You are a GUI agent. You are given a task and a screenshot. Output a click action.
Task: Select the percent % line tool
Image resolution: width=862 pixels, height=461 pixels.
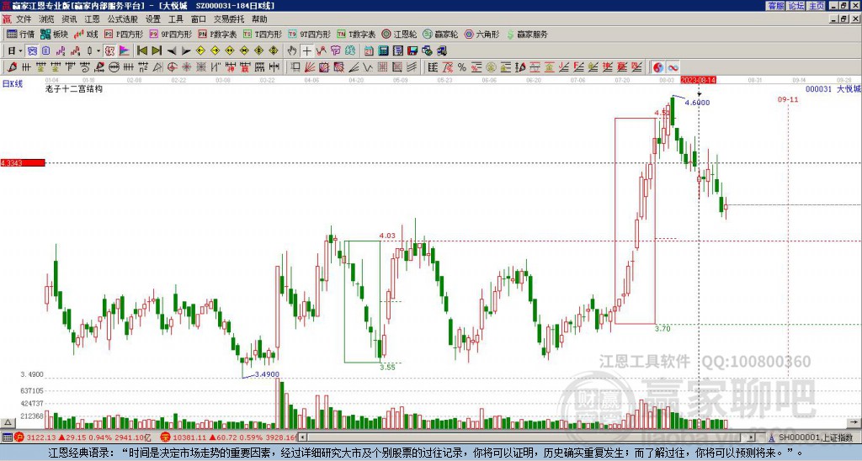462,67
